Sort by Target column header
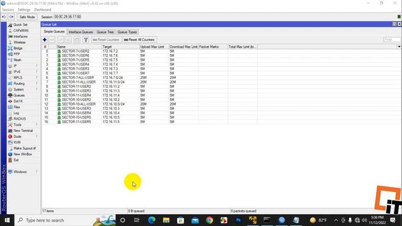The width and height of the screenshot is (402, 226). 121,46
